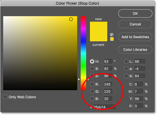Select the Lab a radio button
The height and width of the screenshot is (115, 157).
tap(126, 69)
